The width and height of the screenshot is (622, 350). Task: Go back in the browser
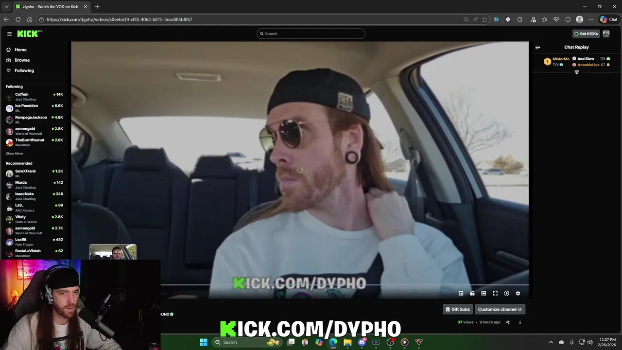click(x=6, y=19)
